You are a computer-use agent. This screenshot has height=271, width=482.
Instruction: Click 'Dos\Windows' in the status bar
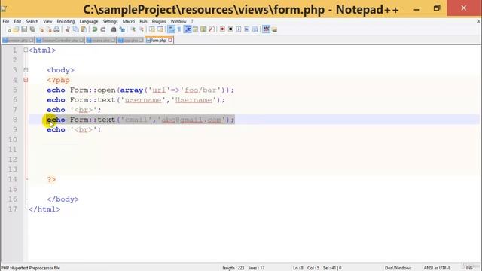398,268
